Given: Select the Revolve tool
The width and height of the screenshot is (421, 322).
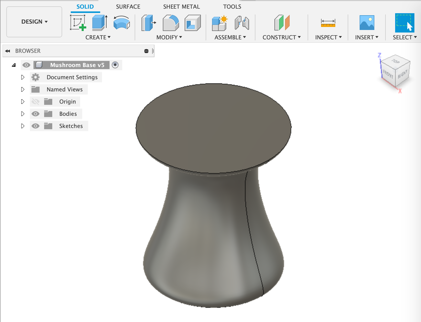Looking at the screenshot, I should (x=121, y=23).
